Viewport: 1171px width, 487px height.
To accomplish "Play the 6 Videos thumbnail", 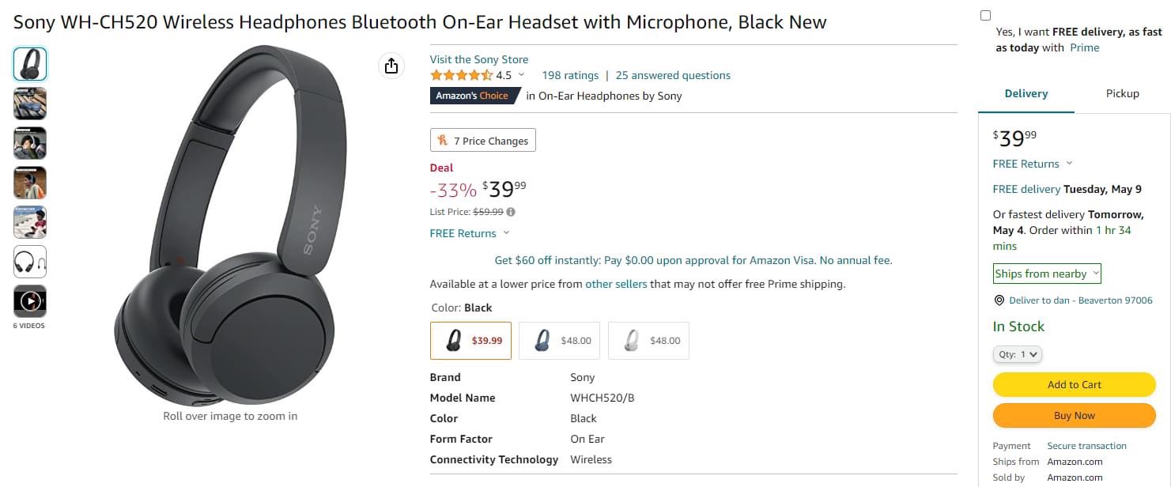I will [30, 301].
